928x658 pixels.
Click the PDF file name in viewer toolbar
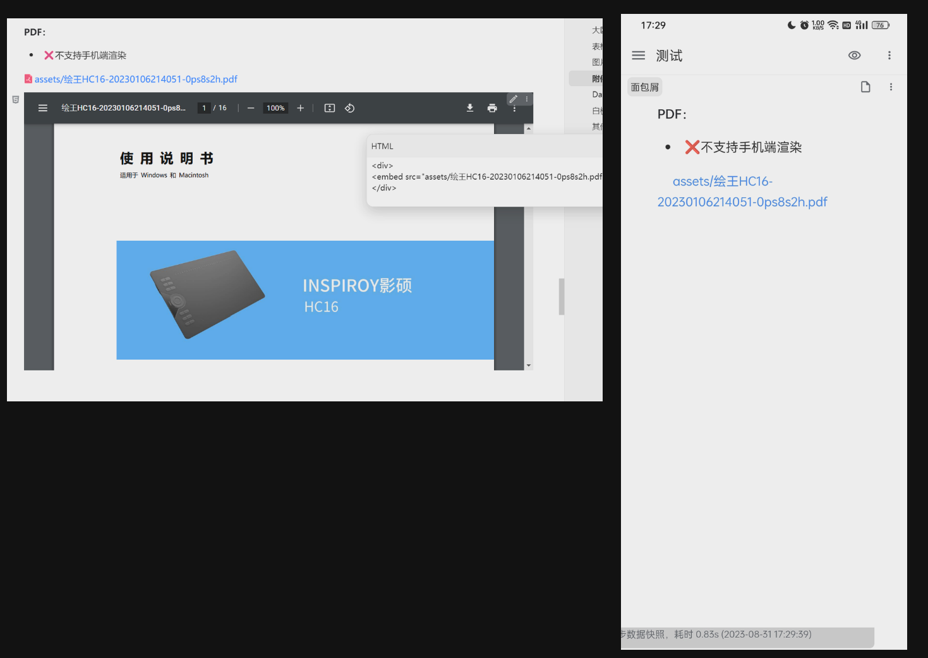(123, 108)
